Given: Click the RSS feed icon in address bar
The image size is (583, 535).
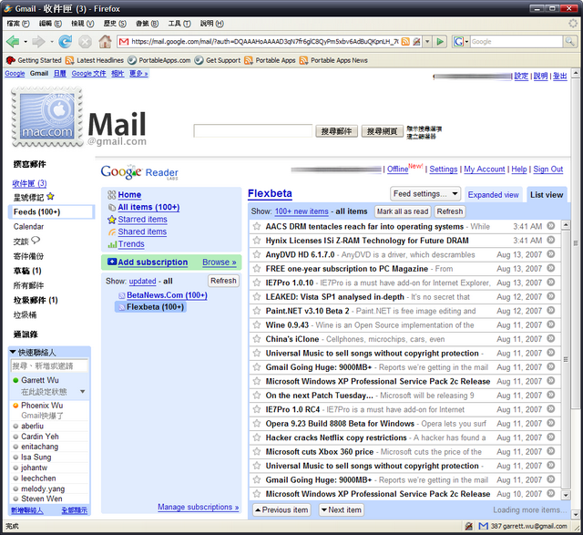Looking at the screenshot, I should 405,42.
